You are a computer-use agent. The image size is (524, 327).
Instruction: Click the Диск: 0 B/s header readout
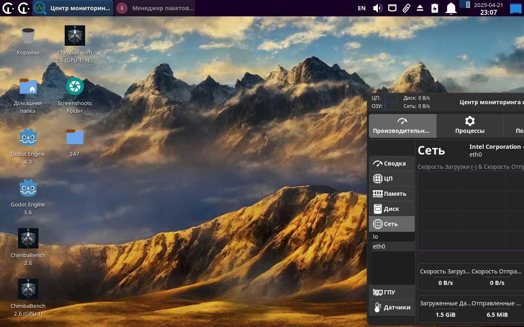pos(417,98)
